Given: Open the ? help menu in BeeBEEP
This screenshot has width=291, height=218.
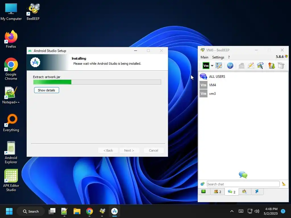Looking at the screenshot, I should [x=229, y=57].
